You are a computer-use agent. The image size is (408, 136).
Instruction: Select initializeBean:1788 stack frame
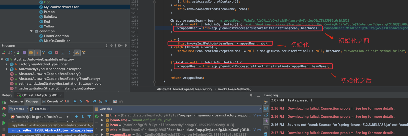51,130
